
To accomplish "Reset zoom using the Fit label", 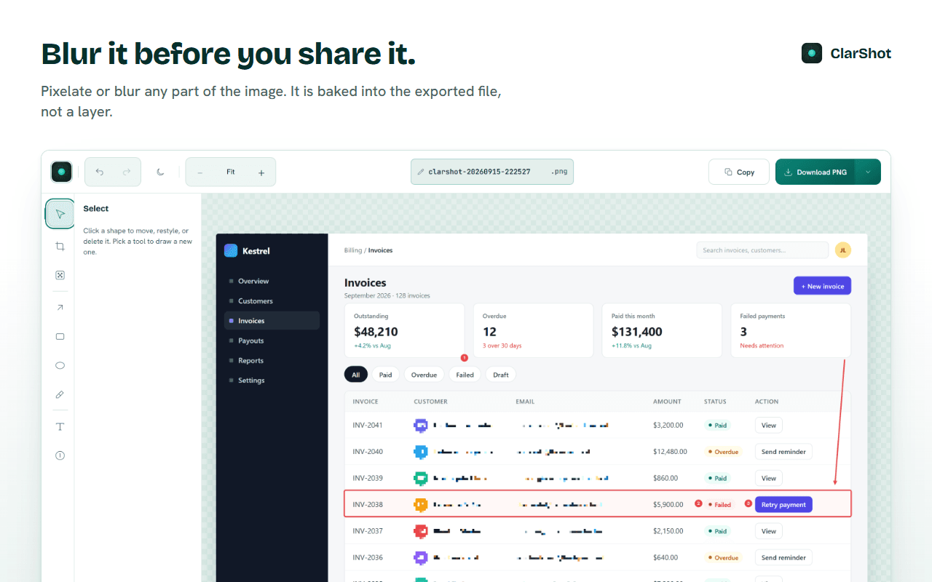I will coord(231,172).
